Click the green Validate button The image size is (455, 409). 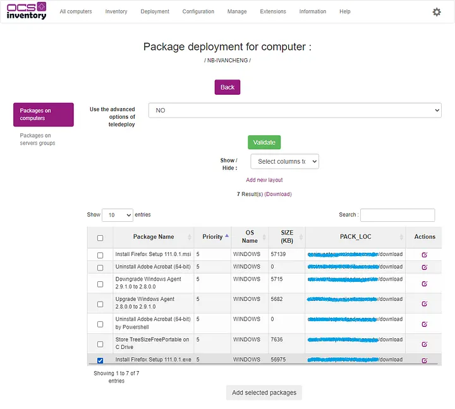[x=264, y=142]
